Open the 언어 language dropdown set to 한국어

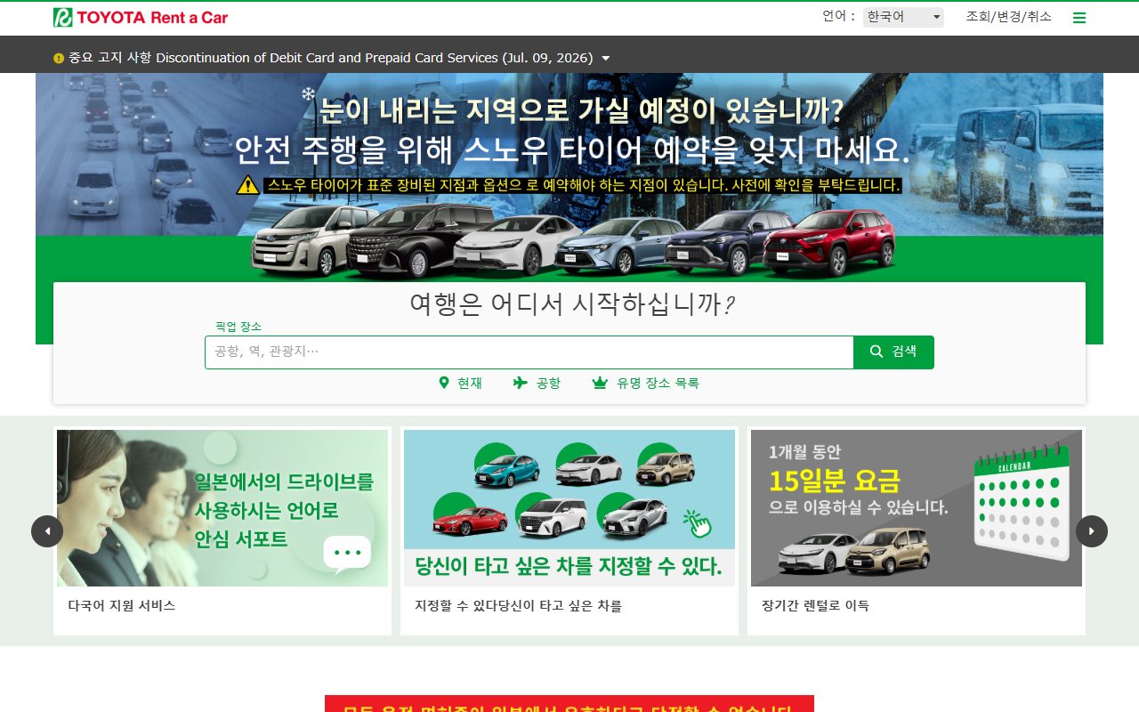click(x=903, y=17)
